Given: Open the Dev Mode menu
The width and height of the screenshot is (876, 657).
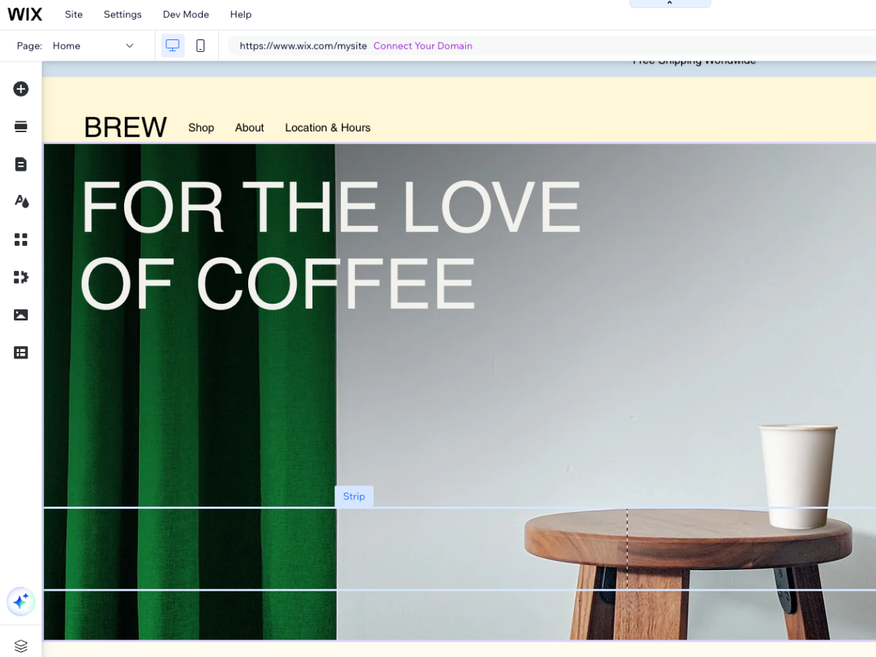Looking at the screenshot, I should (x=186, y=15).
